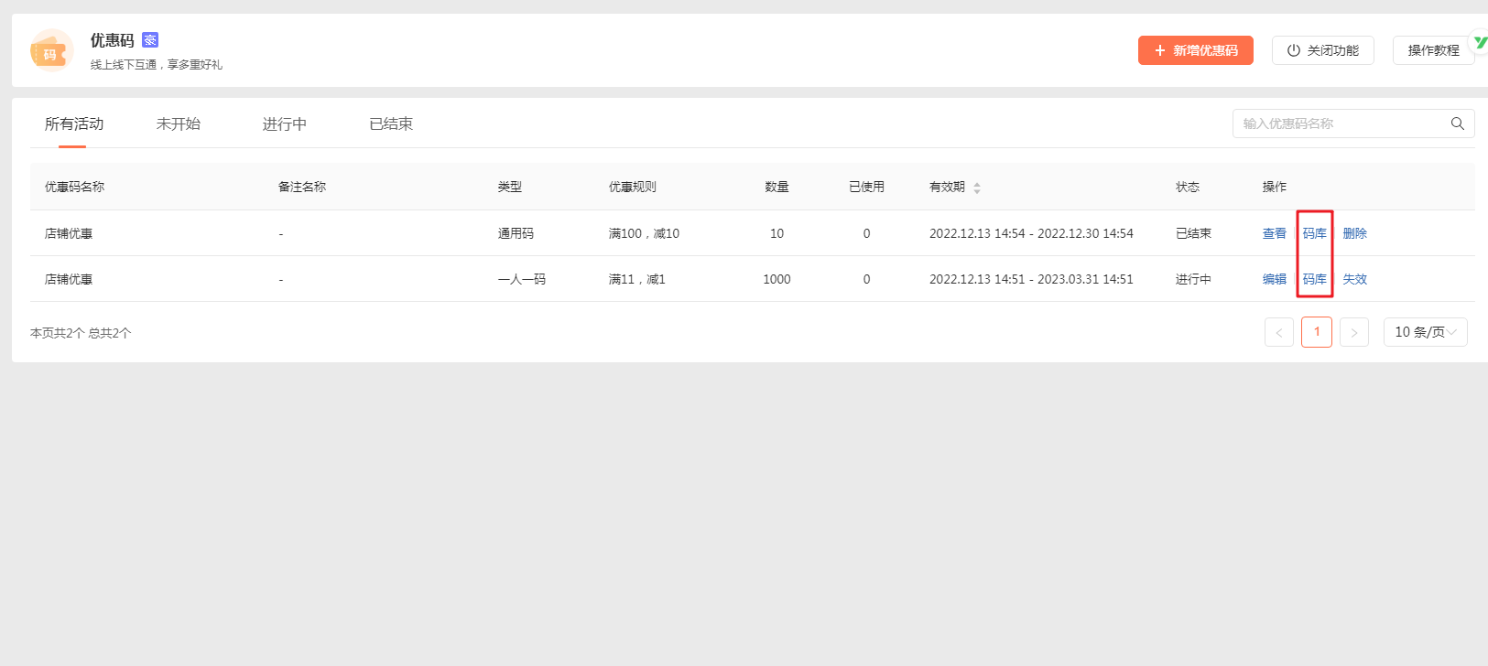The width and height of the screenshot is (1488, 666).
Task: Go to next page arrow
Action: [x=1354, y=332]
